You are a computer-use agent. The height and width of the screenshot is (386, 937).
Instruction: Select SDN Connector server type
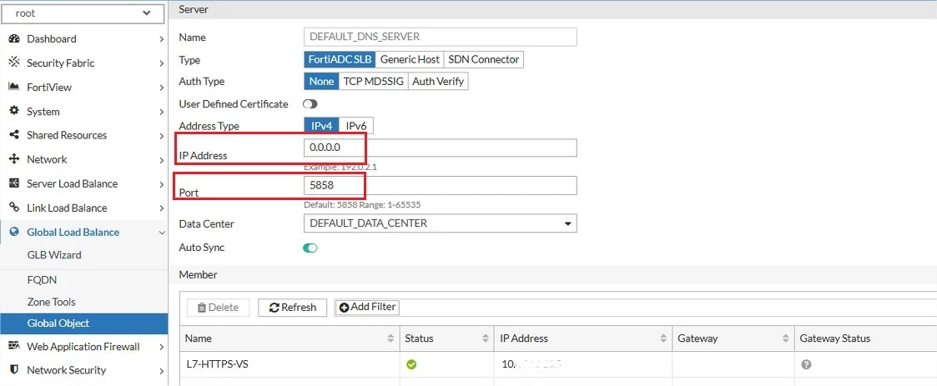(484, 60)
